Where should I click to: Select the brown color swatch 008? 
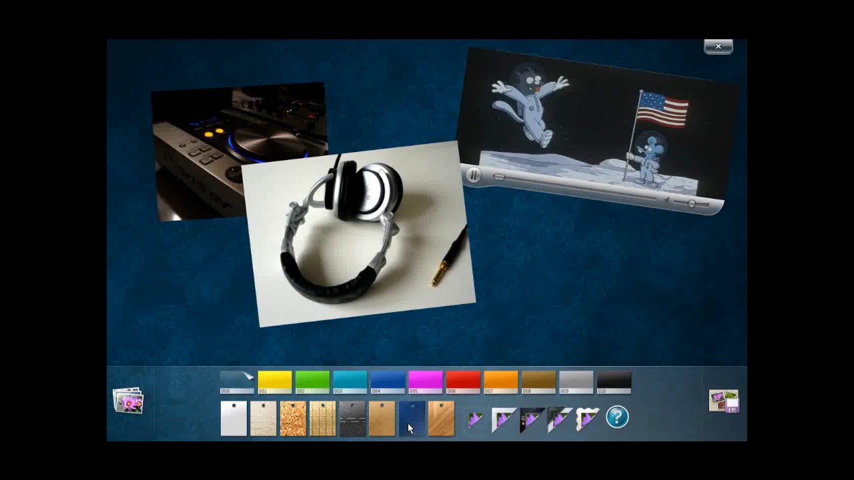tap(538, 383)
